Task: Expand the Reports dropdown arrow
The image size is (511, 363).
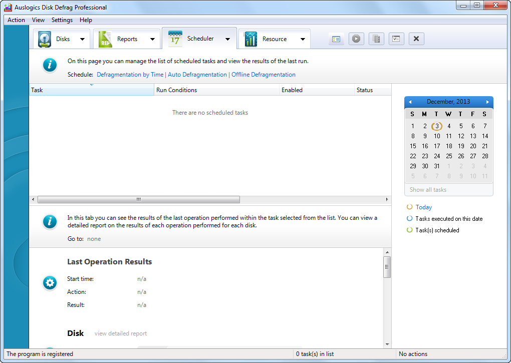Action: point(152,39)
